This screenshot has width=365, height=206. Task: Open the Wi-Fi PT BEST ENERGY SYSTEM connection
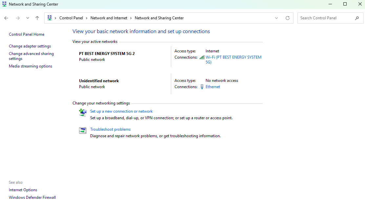233,57
